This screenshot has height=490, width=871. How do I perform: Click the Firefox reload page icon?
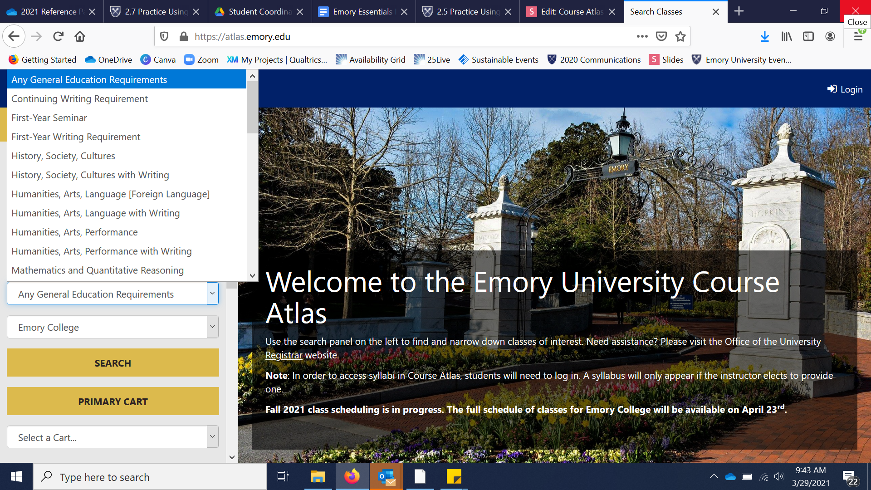58,36
